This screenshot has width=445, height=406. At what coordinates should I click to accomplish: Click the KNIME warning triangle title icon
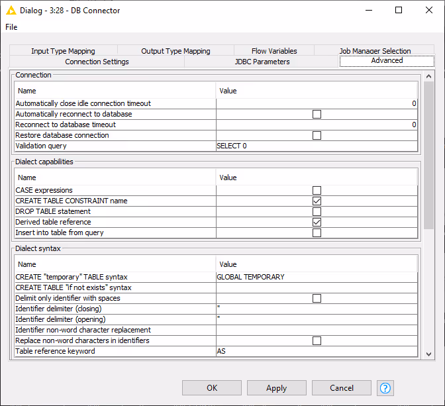pos(11,11)
